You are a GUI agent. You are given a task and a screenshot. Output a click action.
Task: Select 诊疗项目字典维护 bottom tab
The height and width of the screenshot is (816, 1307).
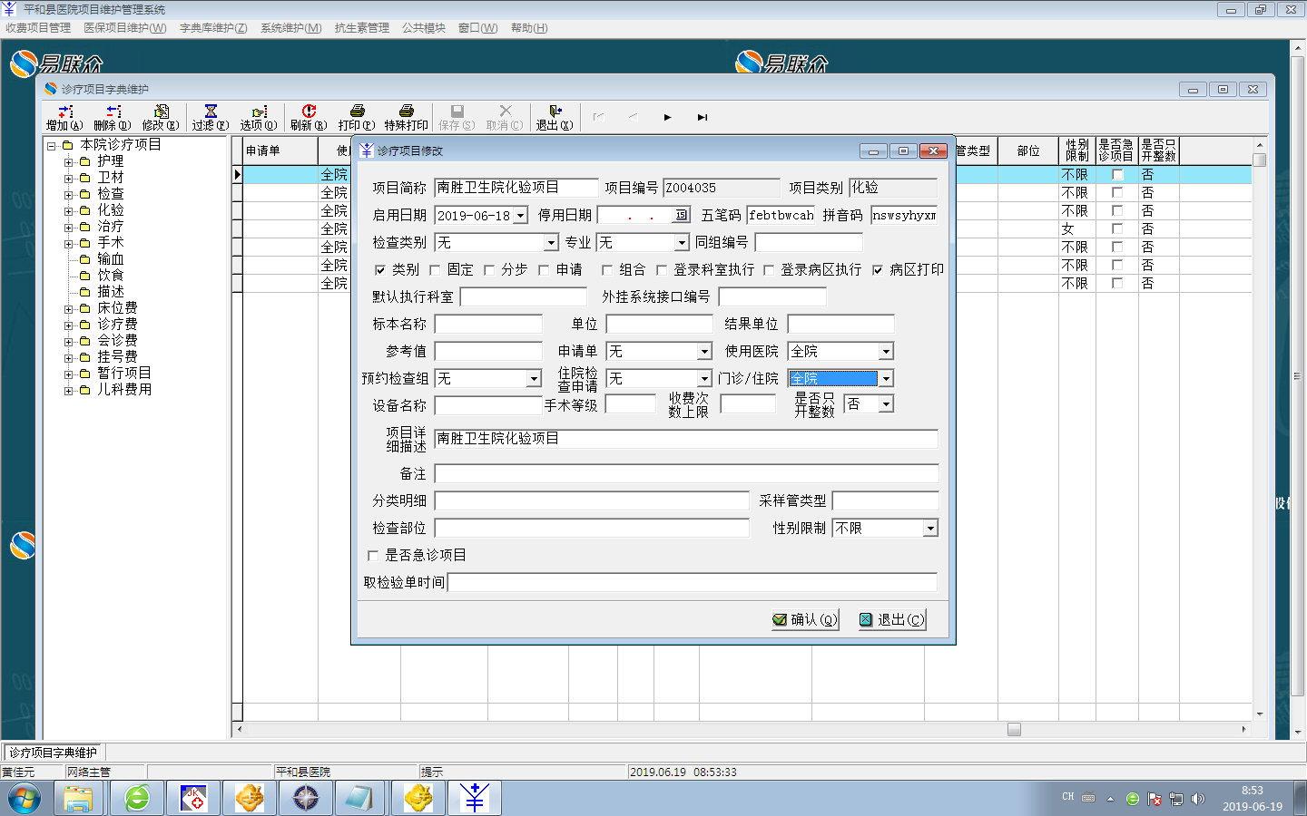[x=54, y=753]
